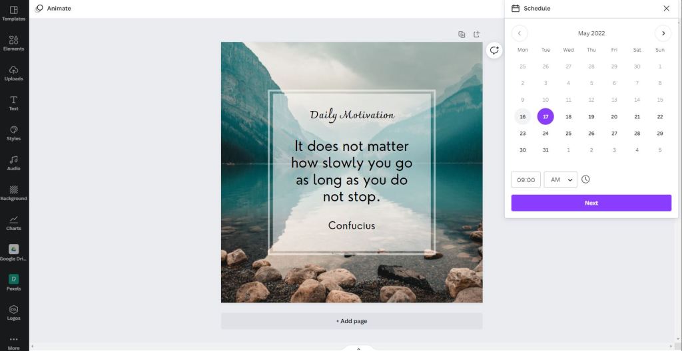
Task: Click the add comment bubble icon
Action: [x=494, y=51]
